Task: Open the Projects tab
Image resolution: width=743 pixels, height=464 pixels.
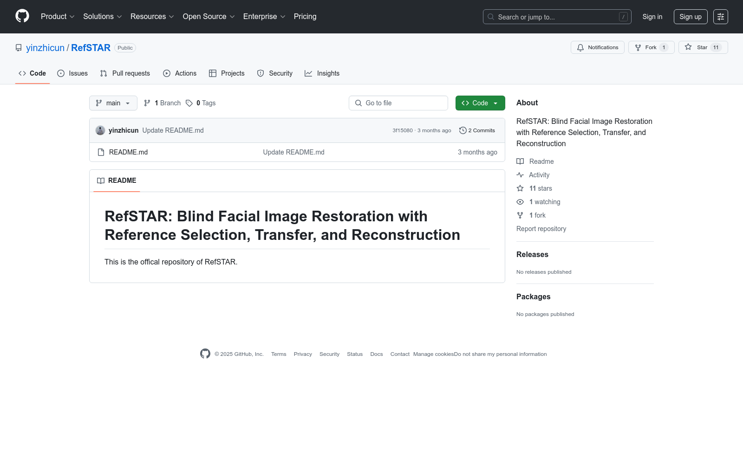Action: tap(227, 73)
